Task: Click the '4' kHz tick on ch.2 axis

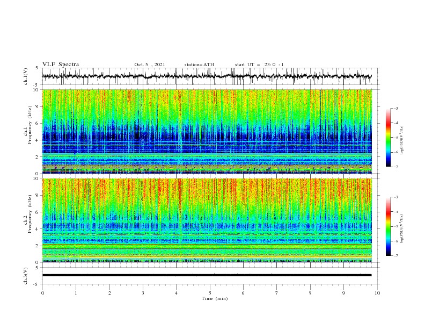Action: click(x=37, y=229)
